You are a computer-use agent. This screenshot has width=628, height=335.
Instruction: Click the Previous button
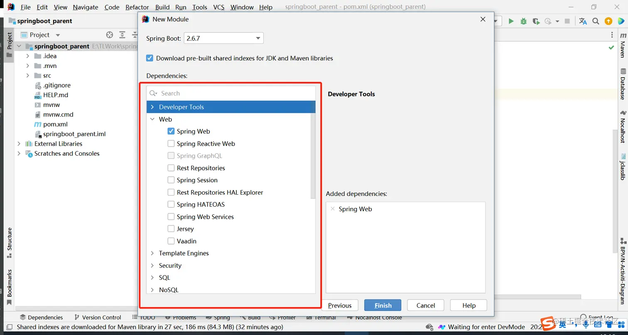pos(340,306)
